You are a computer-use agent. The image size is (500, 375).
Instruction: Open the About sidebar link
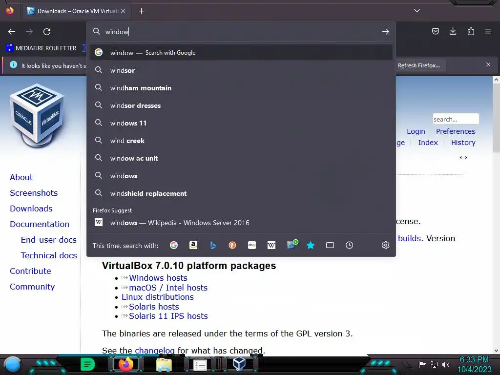click(x=21, y=177)
